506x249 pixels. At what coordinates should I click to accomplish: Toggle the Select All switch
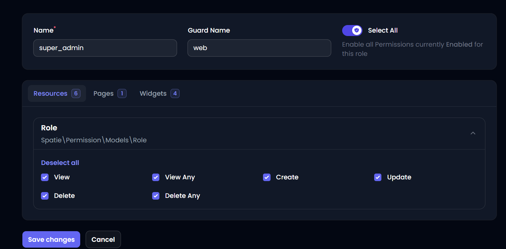click(x=352, y=31)
